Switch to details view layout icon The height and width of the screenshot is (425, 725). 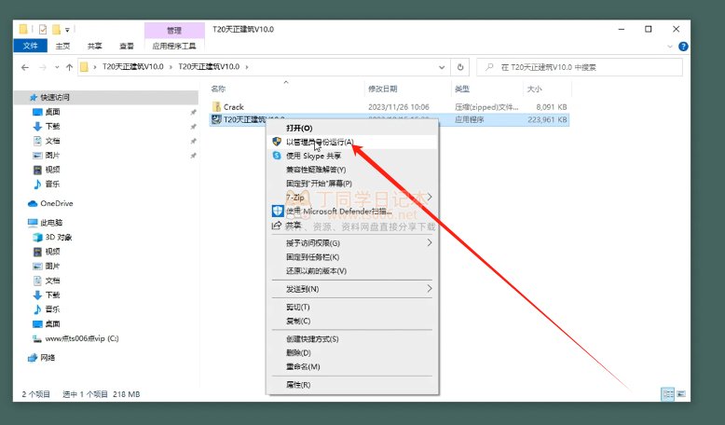(667, 394)
